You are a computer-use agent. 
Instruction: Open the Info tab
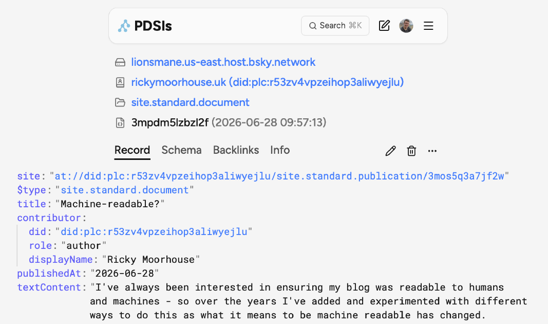pyautogui.click(x=280, y=150)
